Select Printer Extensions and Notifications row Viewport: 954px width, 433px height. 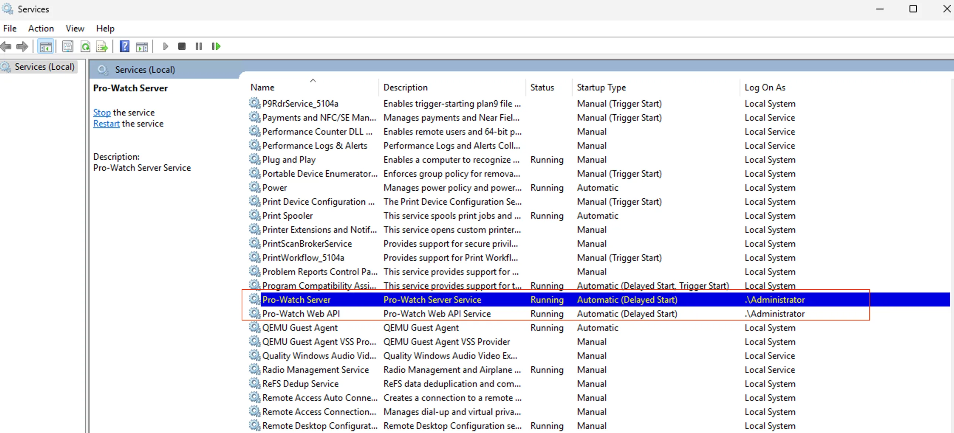[x=599, y=230]
